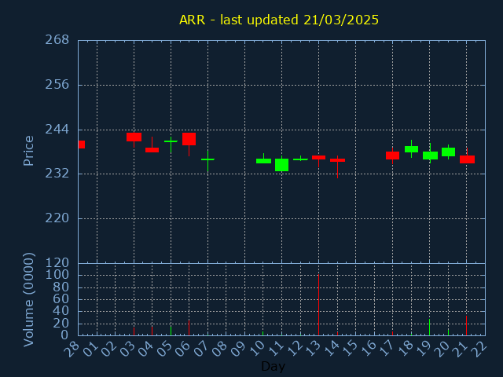Click the red volume bar on day 06
Viewport: 503px width, 377px height.
click(189, 328)
